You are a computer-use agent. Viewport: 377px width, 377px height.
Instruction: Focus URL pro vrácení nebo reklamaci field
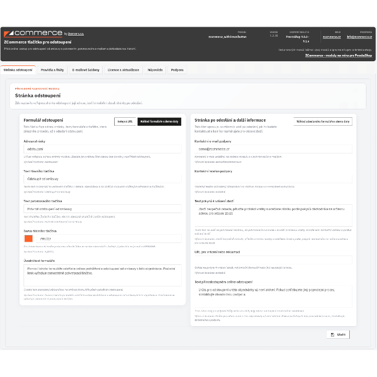click(273, 260)
